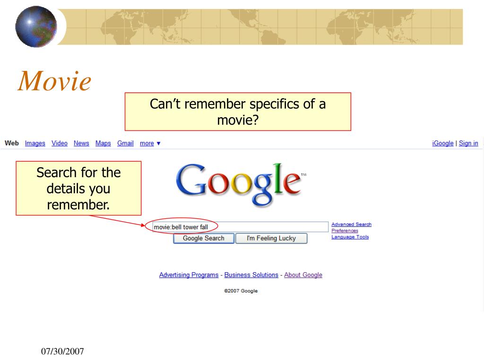Click the slide title 'Movie'

(x=54, y=81)
